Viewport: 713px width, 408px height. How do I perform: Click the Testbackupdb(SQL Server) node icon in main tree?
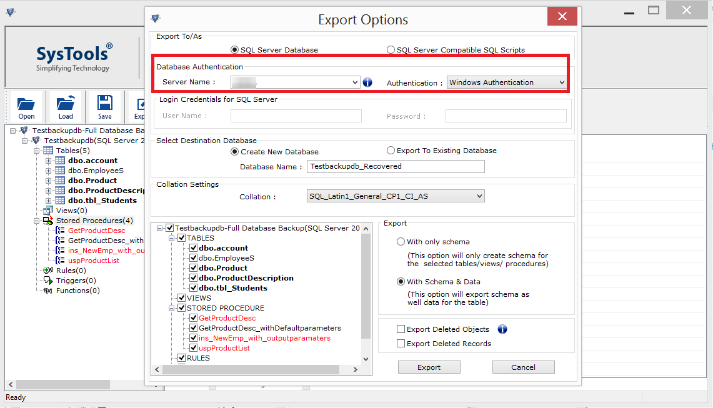(x=36, y=141)
